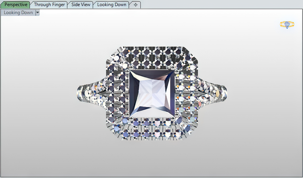Screen dimensions: 303x178
Task: Click the gold ring gem icon
Action: 287,25
